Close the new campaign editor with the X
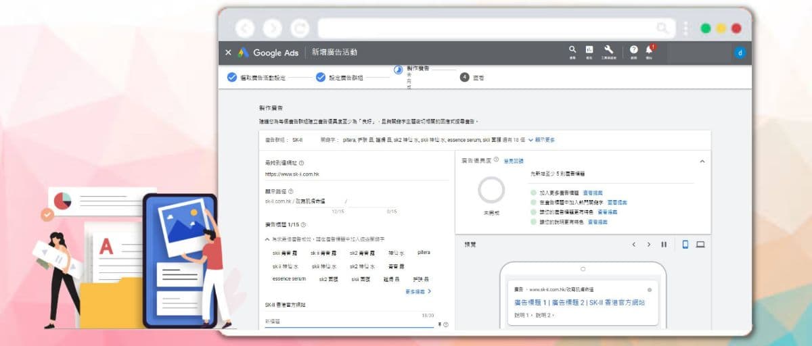Screen dimensions: 812x346 tap(228, 53)
